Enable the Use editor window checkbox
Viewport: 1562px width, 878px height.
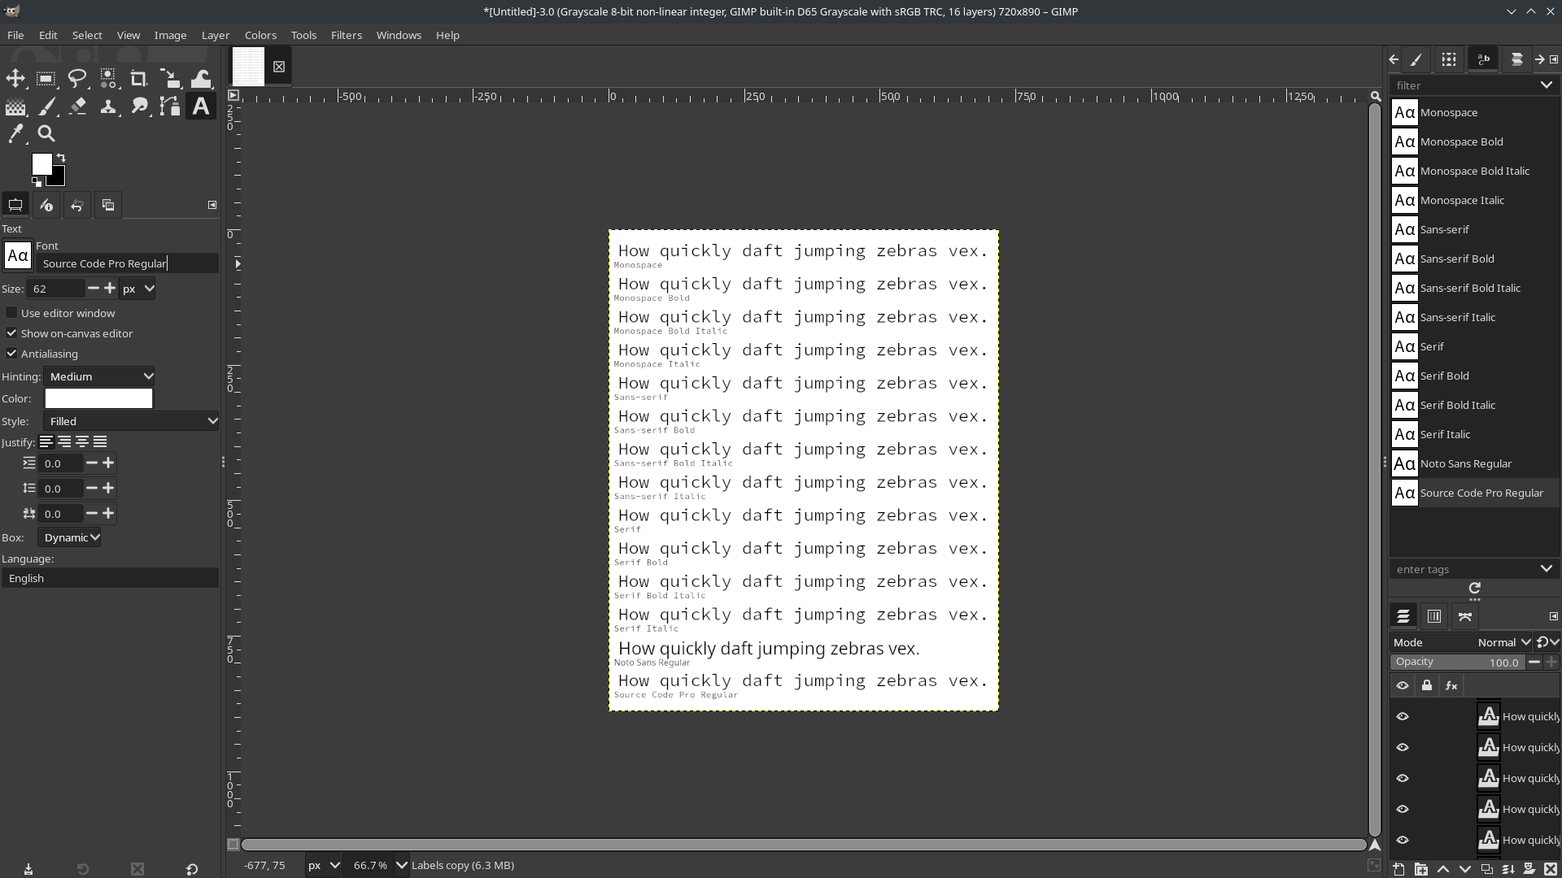pyautogui.click(x=11, y=313)
